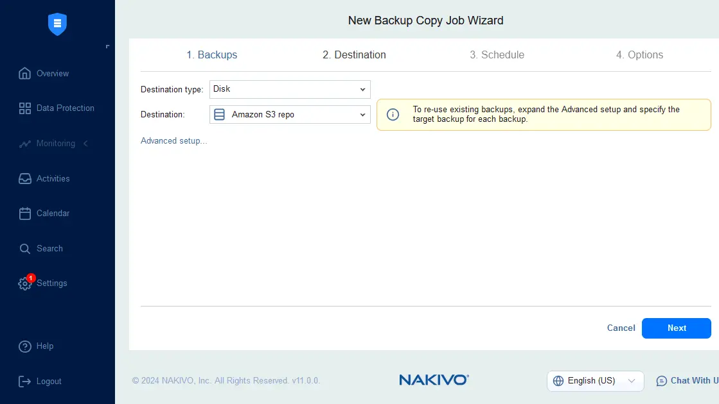Switch to the 4. Options step
This screenshot has width=719, height=404.
click(639, 55)
